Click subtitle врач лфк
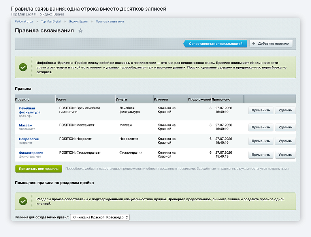 (x=25, y=116)
